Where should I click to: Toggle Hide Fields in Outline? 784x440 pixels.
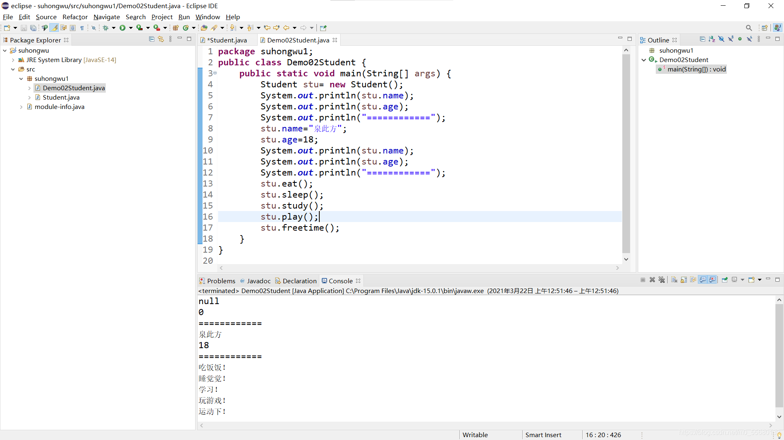(721, 39)
